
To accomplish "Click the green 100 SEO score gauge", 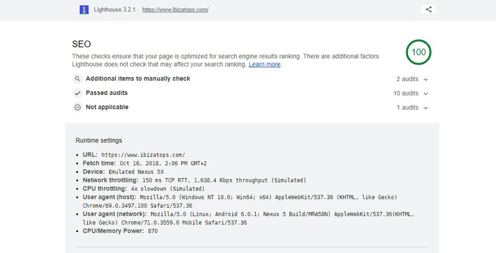I will coord(418,52).
